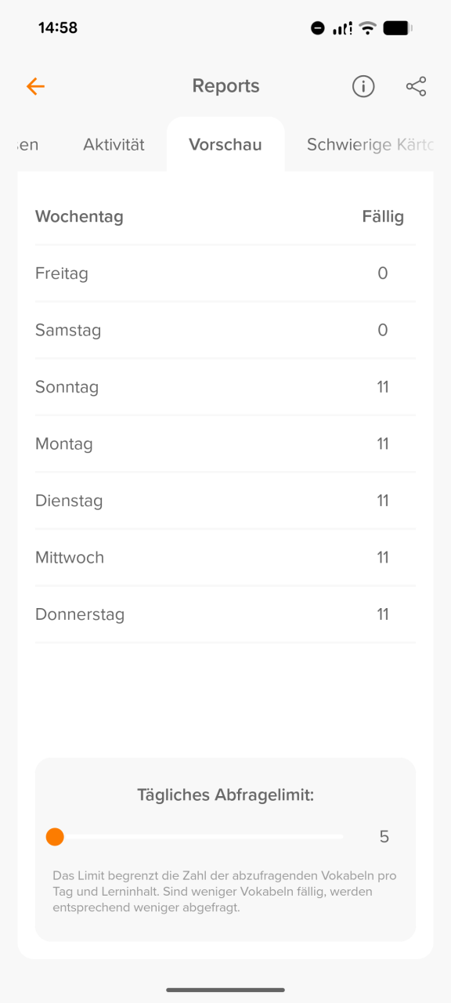The image size is (451, 1003).
Task: Tap the Fällig column header
Action: 383,216
